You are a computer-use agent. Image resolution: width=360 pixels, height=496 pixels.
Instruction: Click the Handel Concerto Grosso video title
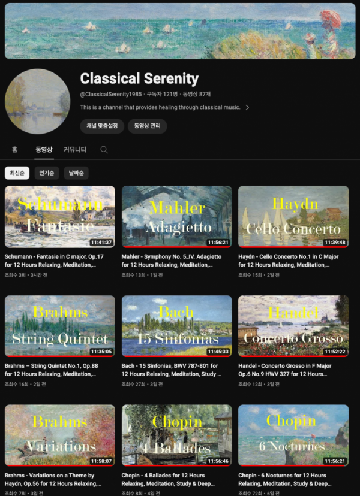285,370
